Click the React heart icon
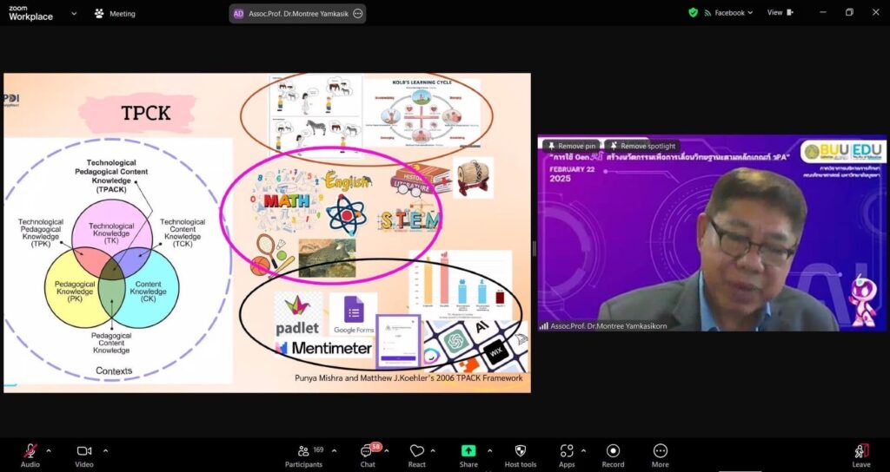The image size is (890, 472). [x=417, y=451]
